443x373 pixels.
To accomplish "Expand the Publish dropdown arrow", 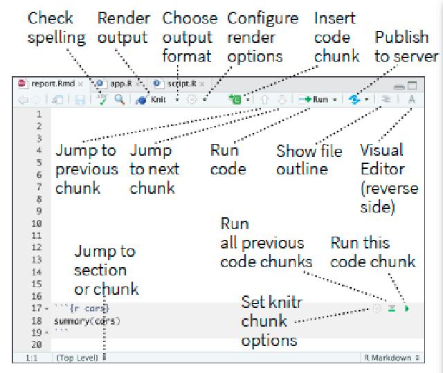I will [x=367, y=100].
